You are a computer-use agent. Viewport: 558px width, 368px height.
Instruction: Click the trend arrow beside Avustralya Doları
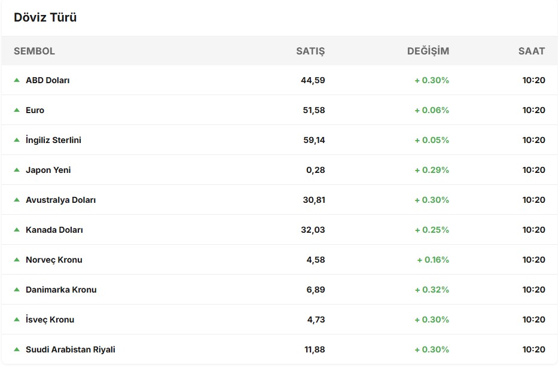(x=17, y=199)
